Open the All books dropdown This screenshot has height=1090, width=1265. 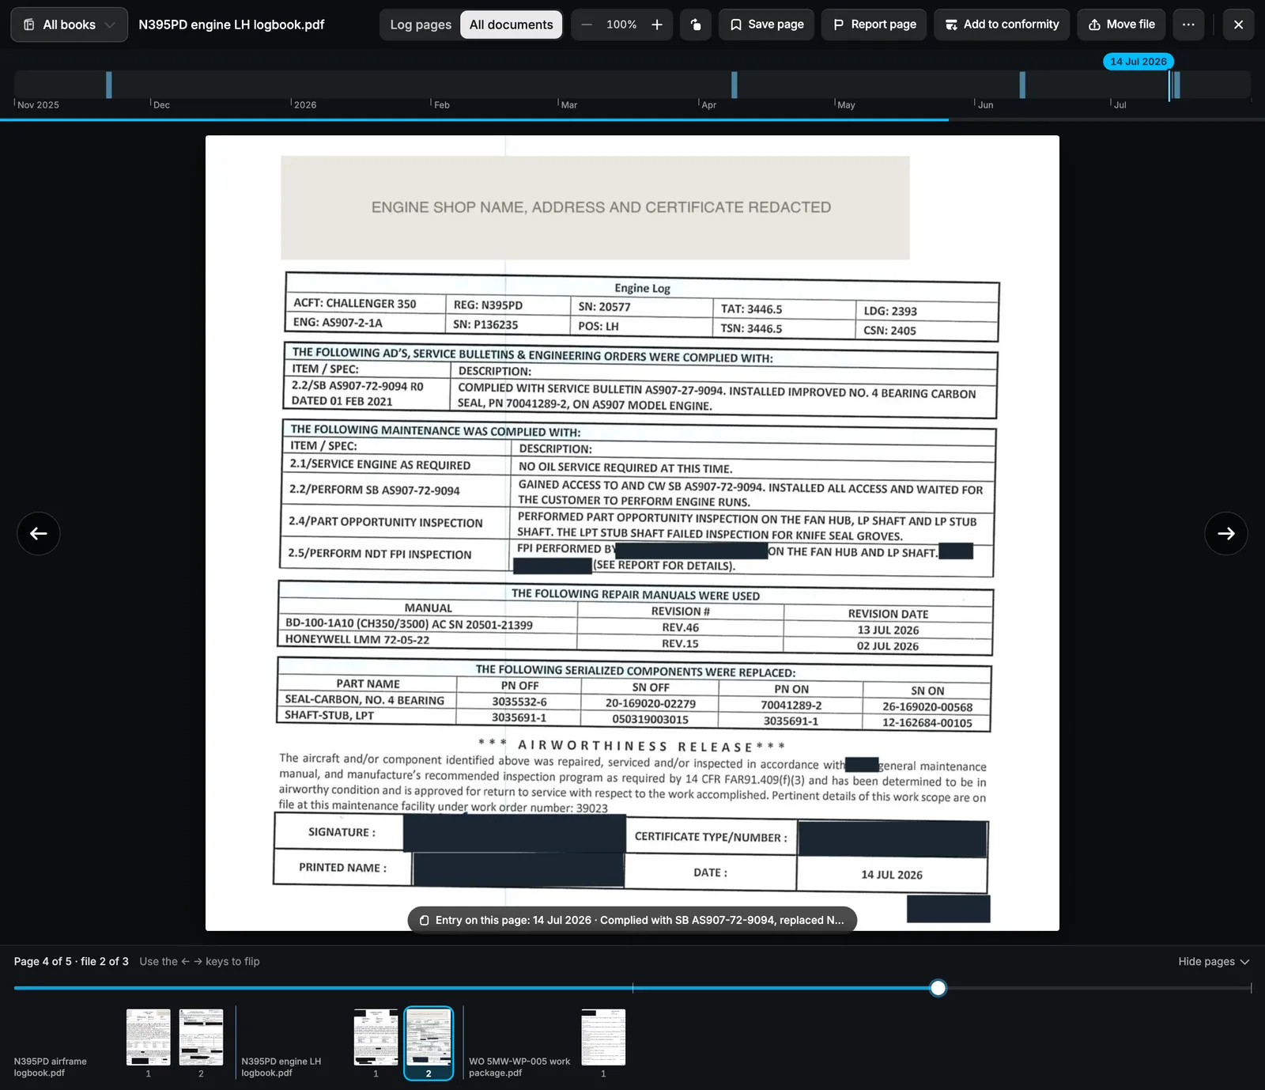click(69, 25)
